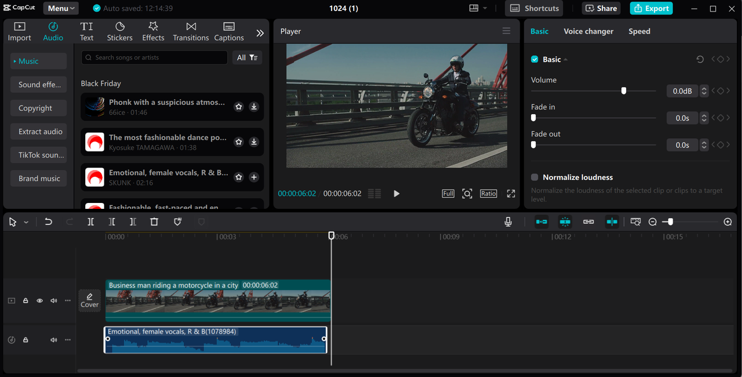This screenshot has height=377, width=742.
Task: Delete the selected clip
Action: click(154, 222)
